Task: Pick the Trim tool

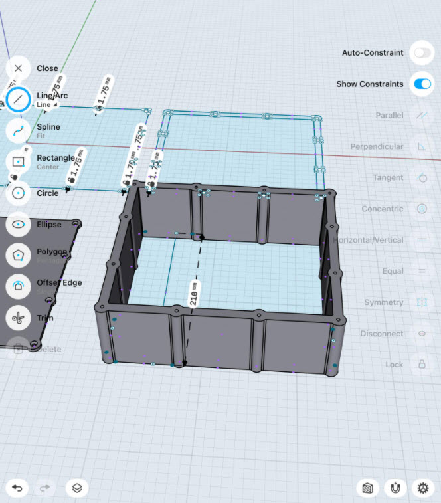Action: (19, 318)
